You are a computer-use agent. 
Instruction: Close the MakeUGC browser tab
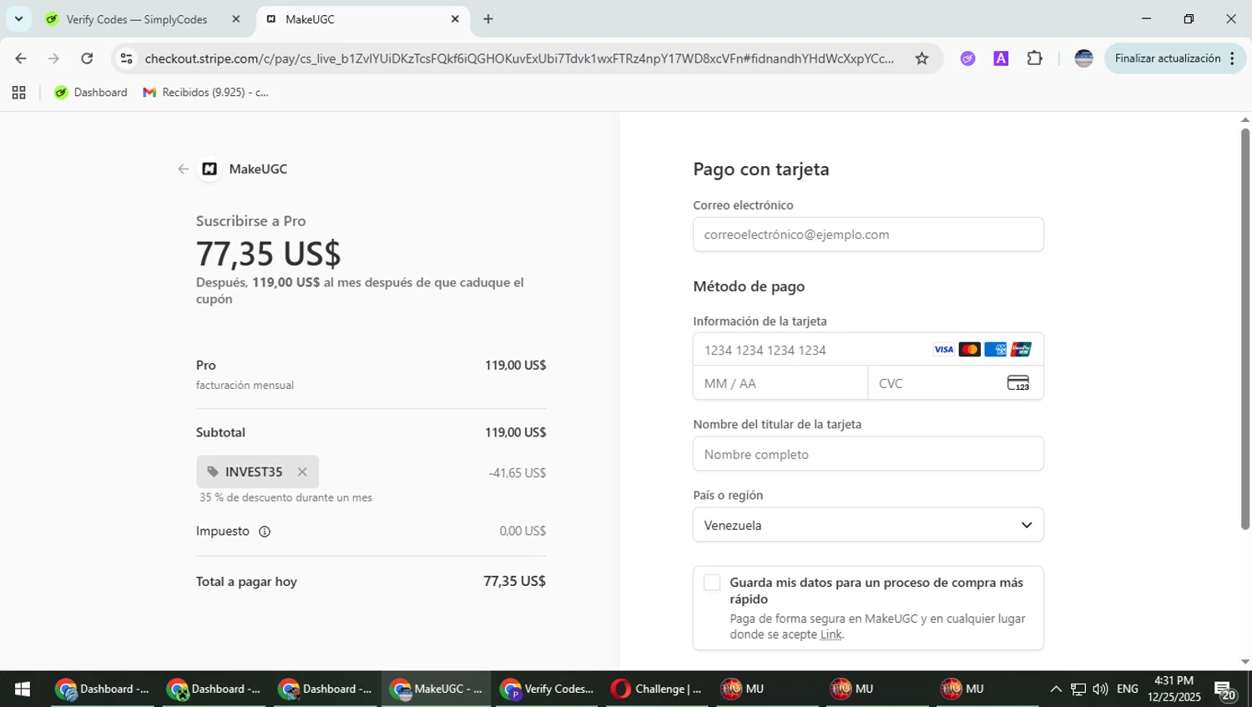coord(455,19)
